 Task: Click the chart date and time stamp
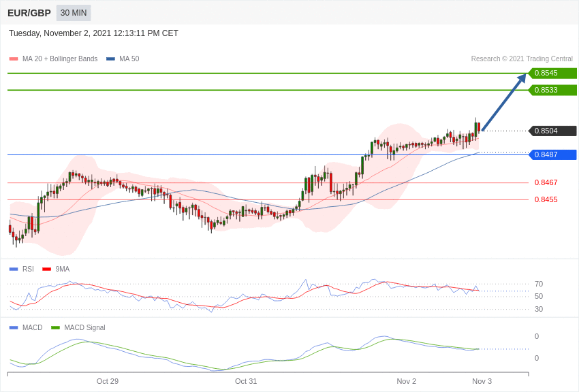(x=93, y=33)
